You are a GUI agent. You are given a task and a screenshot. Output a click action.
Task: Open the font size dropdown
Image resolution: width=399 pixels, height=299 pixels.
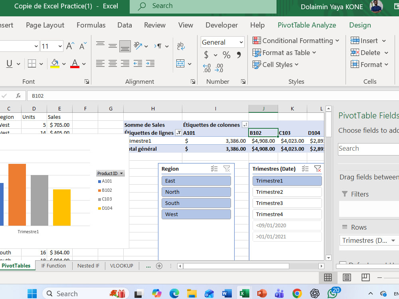pyautogui.click(x=60, y=46)
